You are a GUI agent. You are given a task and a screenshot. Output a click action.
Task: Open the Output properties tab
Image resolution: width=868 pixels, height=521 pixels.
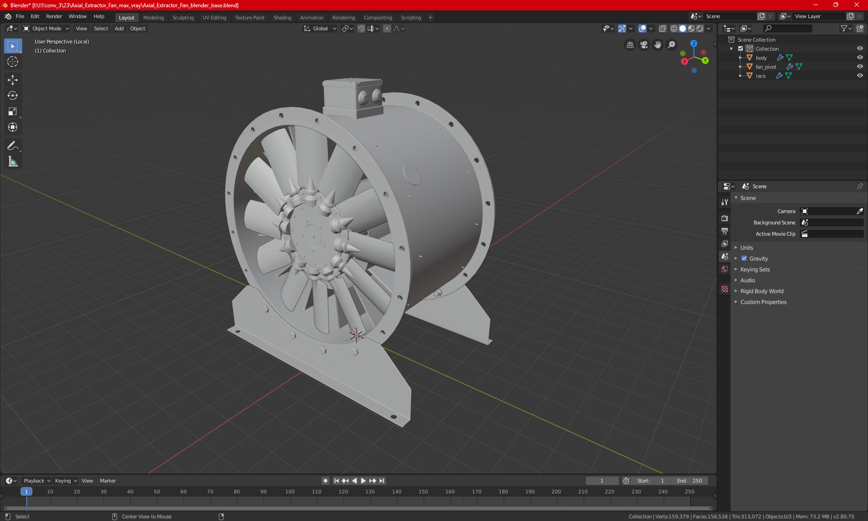pyautogui.click(x=725, y=231)
